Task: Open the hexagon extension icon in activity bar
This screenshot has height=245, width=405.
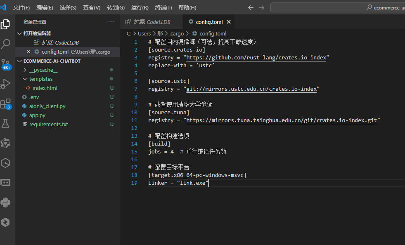Action: (x=5, y=163)
